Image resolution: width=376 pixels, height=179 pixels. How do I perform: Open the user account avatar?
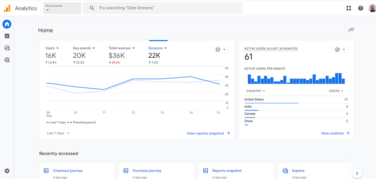tap(372, 8)
